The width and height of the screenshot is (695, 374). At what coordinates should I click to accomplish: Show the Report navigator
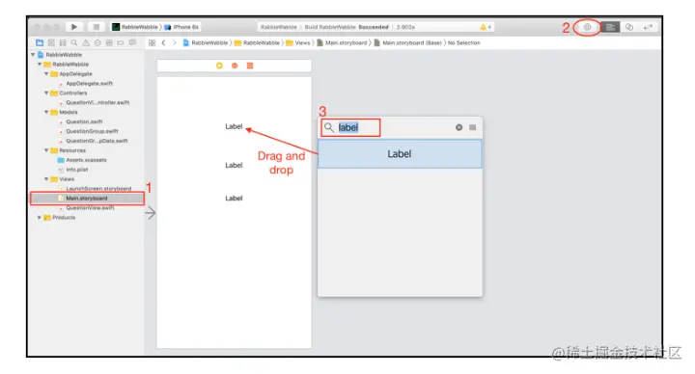[132, 43]
